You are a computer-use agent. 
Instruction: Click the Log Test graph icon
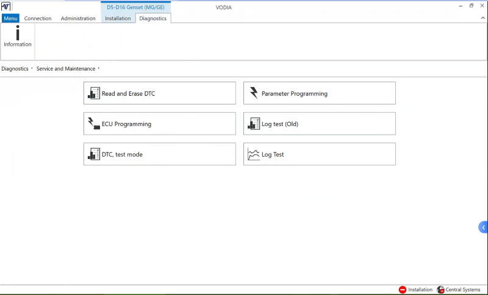(254, 155)
